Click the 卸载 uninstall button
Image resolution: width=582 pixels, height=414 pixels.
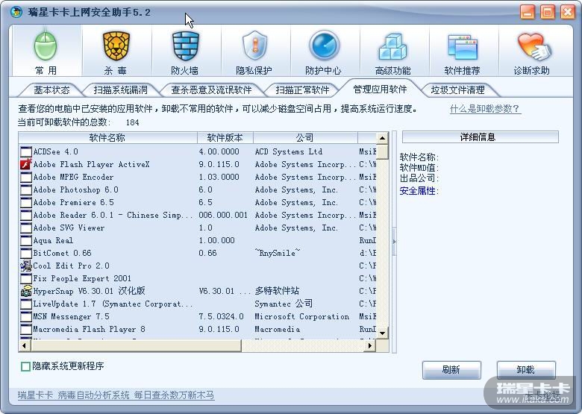526,370
